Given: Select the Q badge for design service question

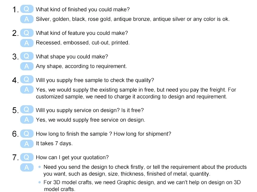Looking at the screenshot, I should pos(27,110).
